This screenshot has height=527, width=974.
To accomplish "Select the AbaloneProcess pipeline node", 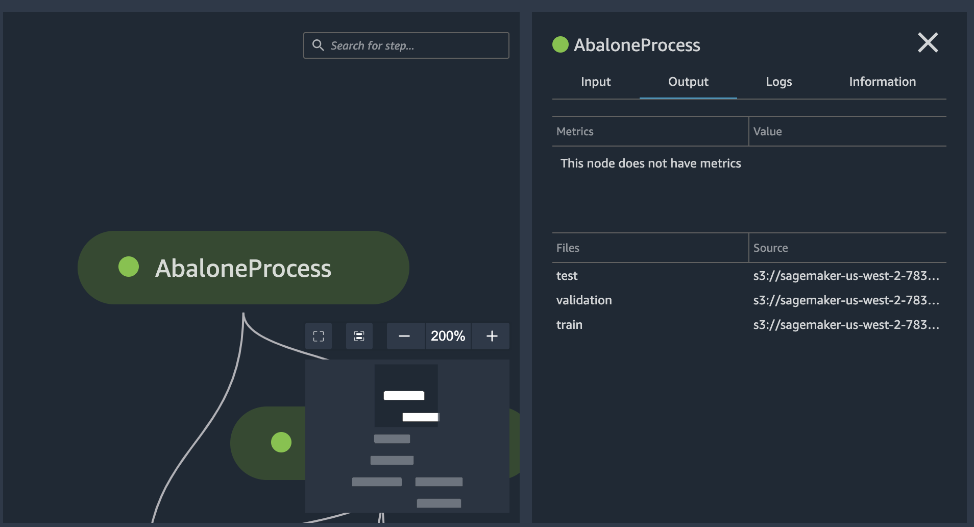I will (x=243, y=268).
